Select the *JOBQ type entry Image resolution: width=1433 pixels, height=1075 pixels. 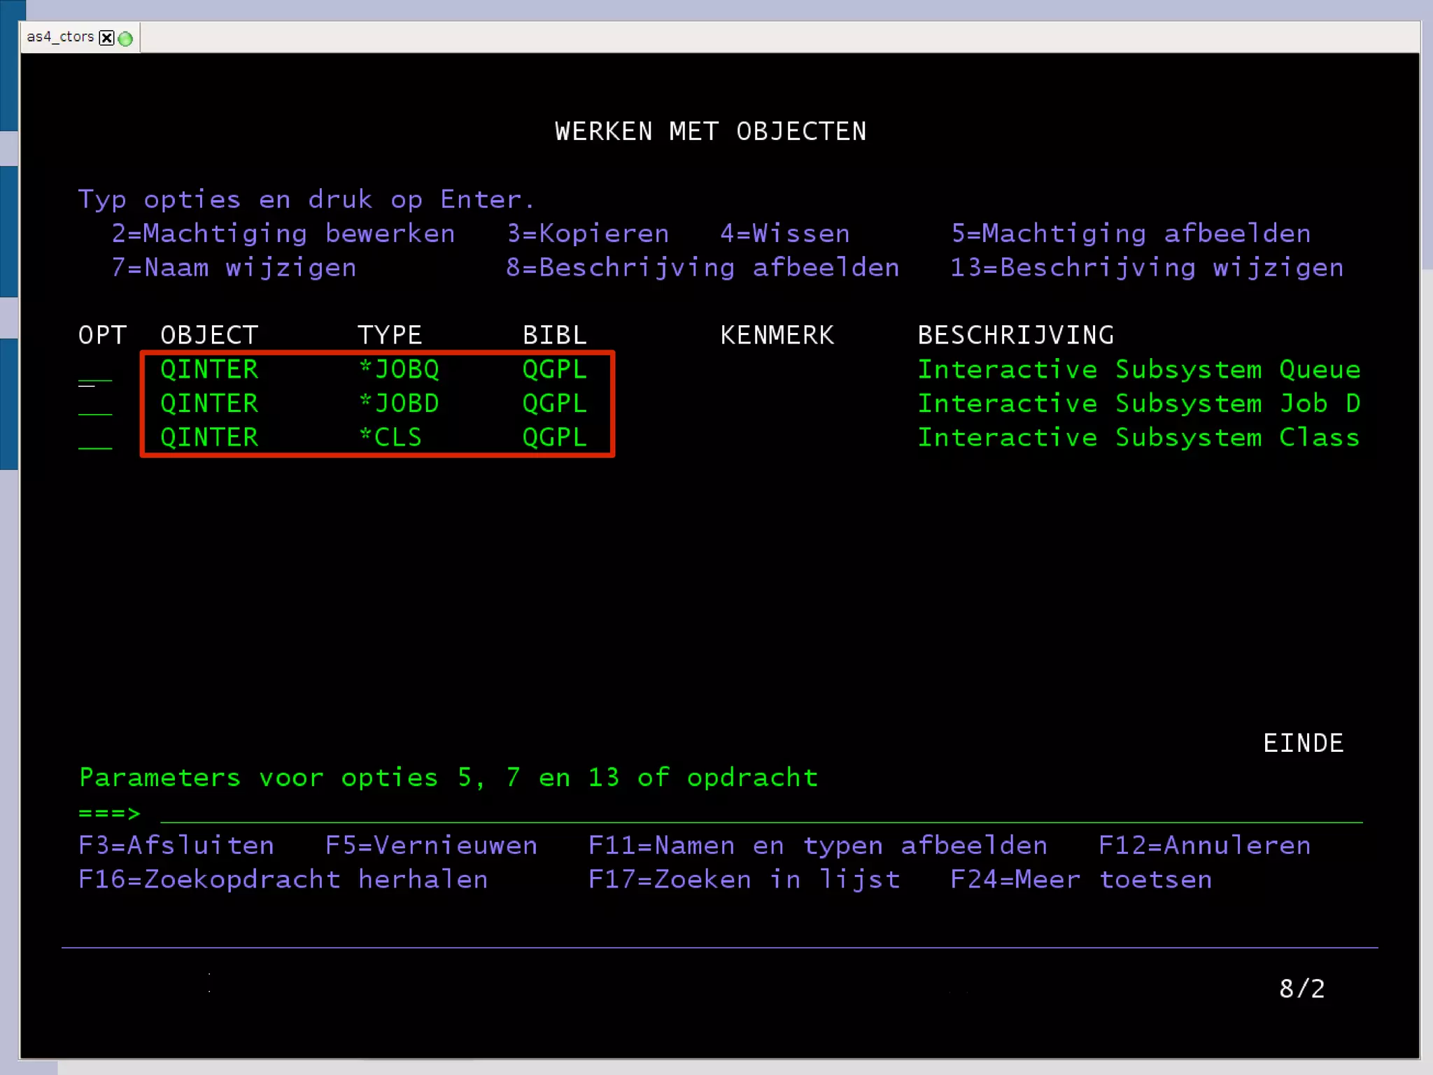pos(399,369)
